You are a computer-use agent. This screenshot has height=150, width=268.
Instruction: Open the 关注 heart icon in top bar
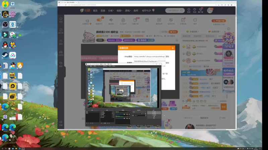pyautogui.click(x=195, y=10)
